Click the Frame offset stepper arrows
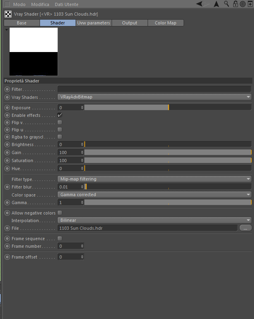The image size is (254, 319). [82, 257]
